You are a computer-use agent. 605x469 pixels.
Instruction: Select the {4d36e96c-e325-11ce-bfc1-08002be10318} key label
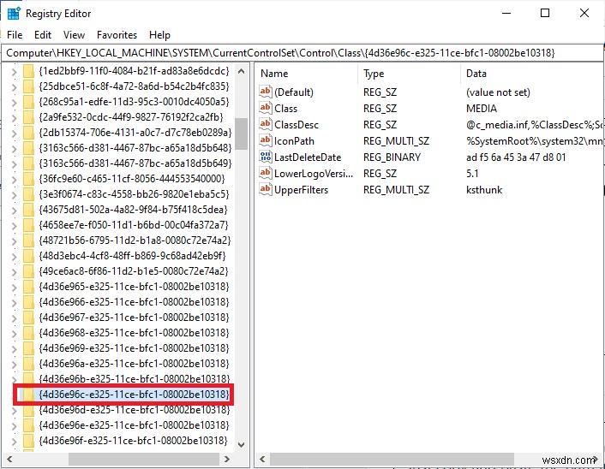pos(134,395)
